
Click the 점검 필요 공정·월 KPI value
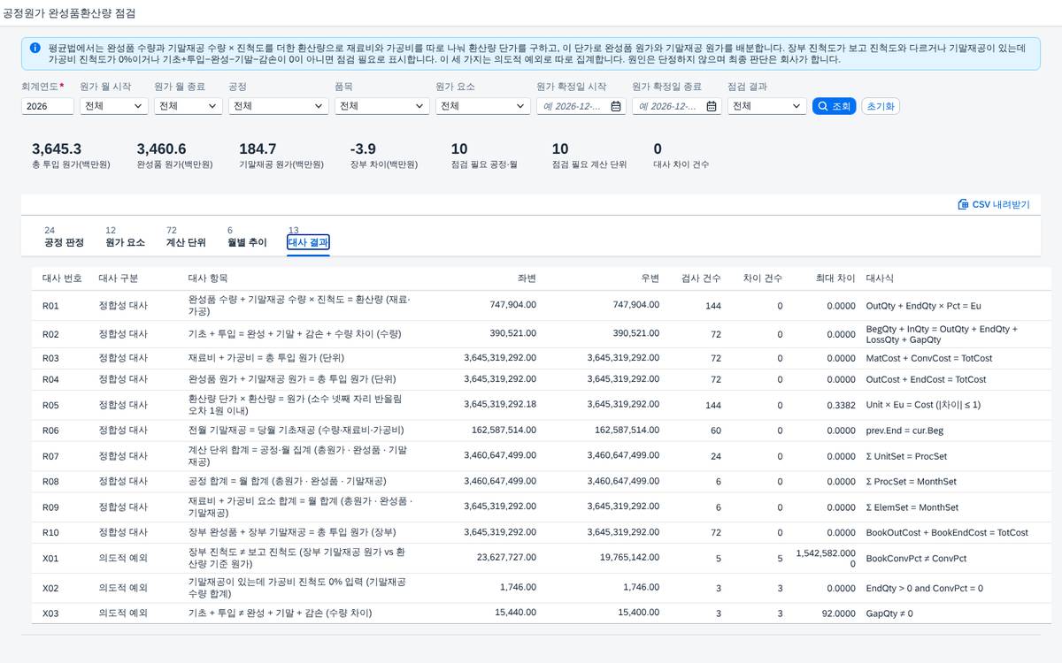(x=459, y=149)
